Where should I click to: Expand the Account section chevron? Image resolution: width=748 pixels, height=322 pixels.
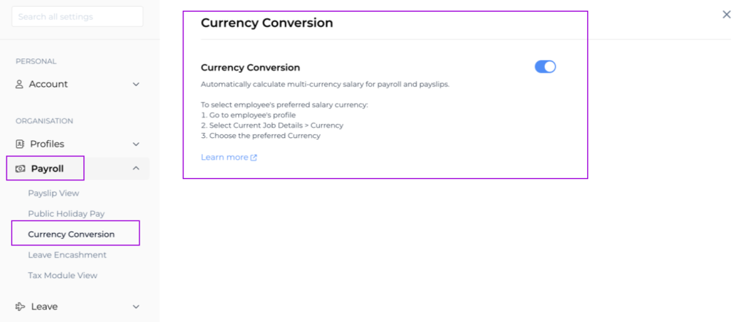coord(136,84)
